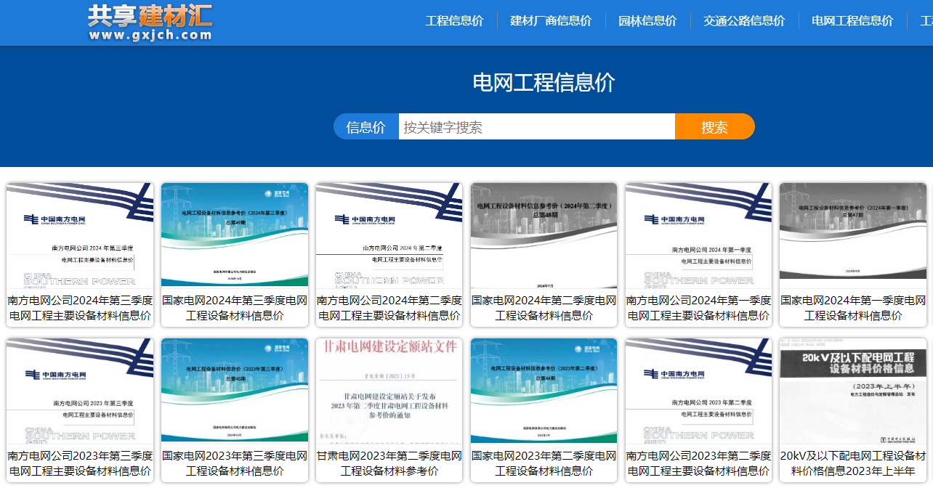The image size is (933, 488).
Task: Open the 建材厂商信息价 menu item
Action: point(551,21)
